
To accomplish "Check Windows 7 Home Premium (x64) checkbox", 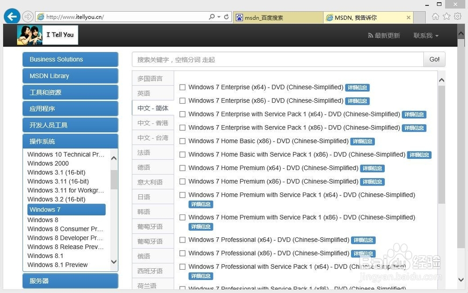I will (x=183, y=168).
